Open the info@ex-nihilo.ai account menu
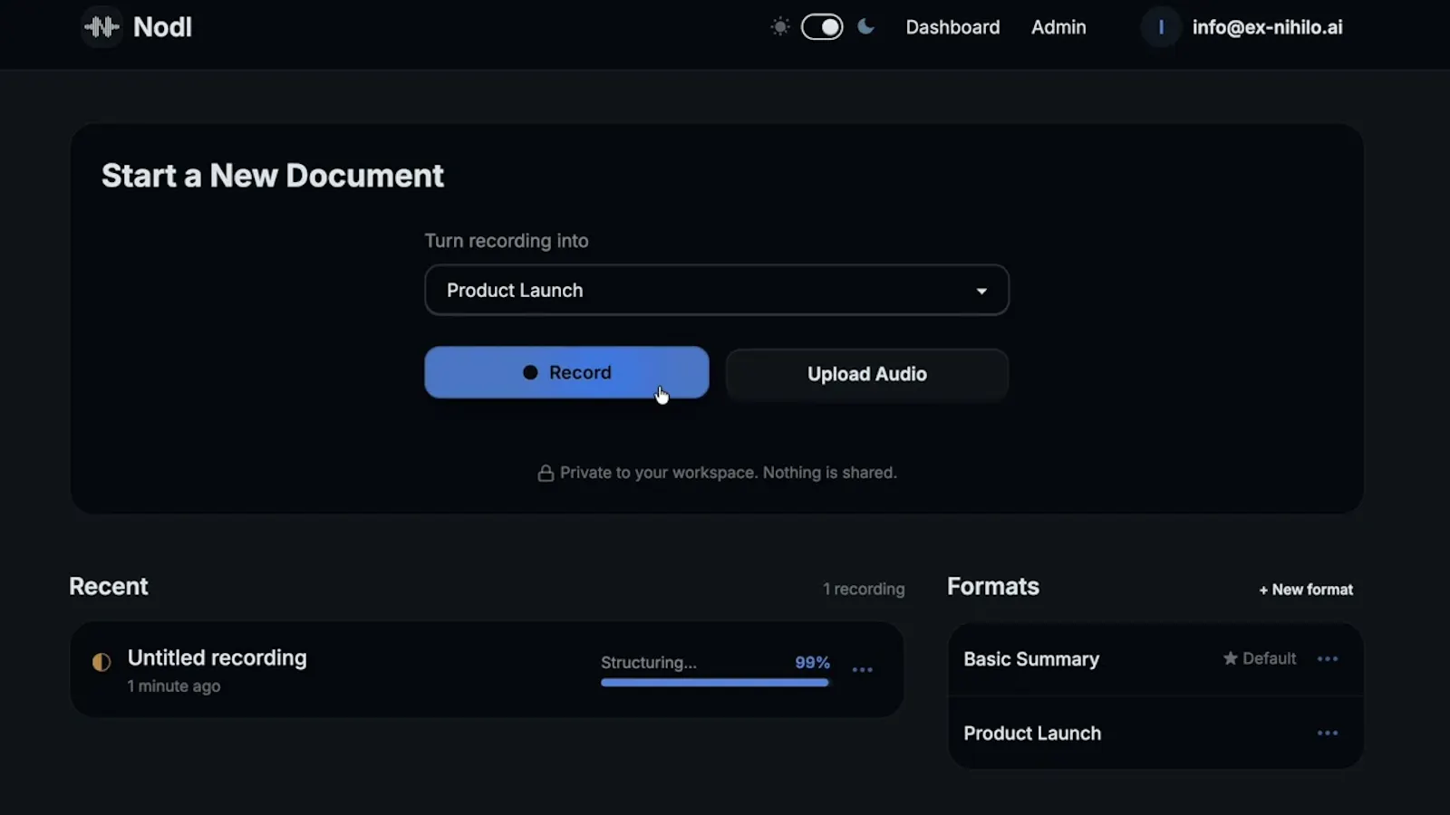The image size is (1450, 815). (x=1267, y=27)
